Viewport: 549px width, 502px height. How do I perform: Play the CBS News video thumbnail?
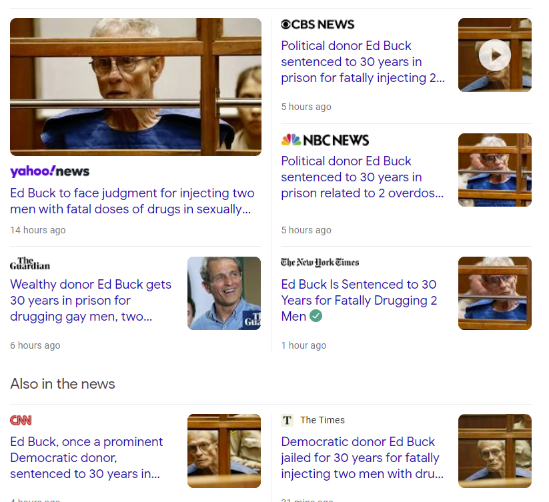[x=495, y=55]
